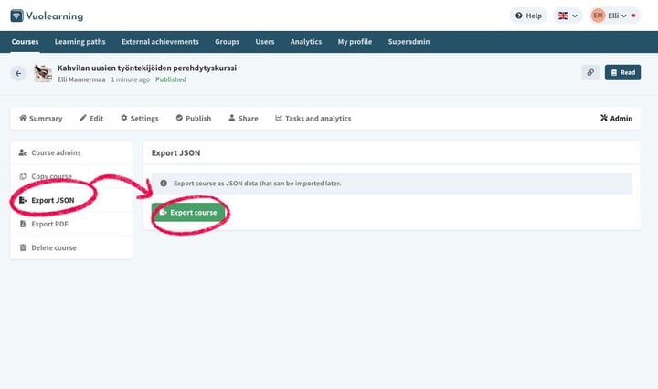Click the copy link icon button

tap(590, 72)
